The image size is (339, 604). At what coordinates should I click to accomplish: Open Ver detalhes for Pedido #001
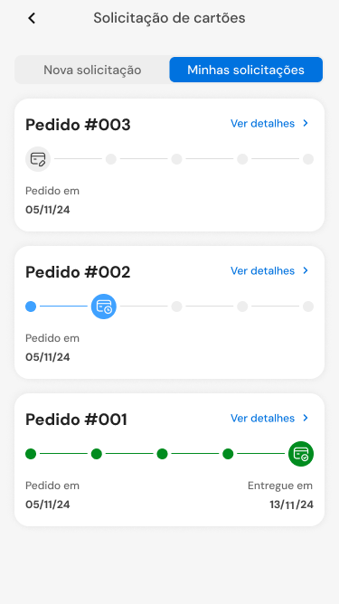point(263,418)
